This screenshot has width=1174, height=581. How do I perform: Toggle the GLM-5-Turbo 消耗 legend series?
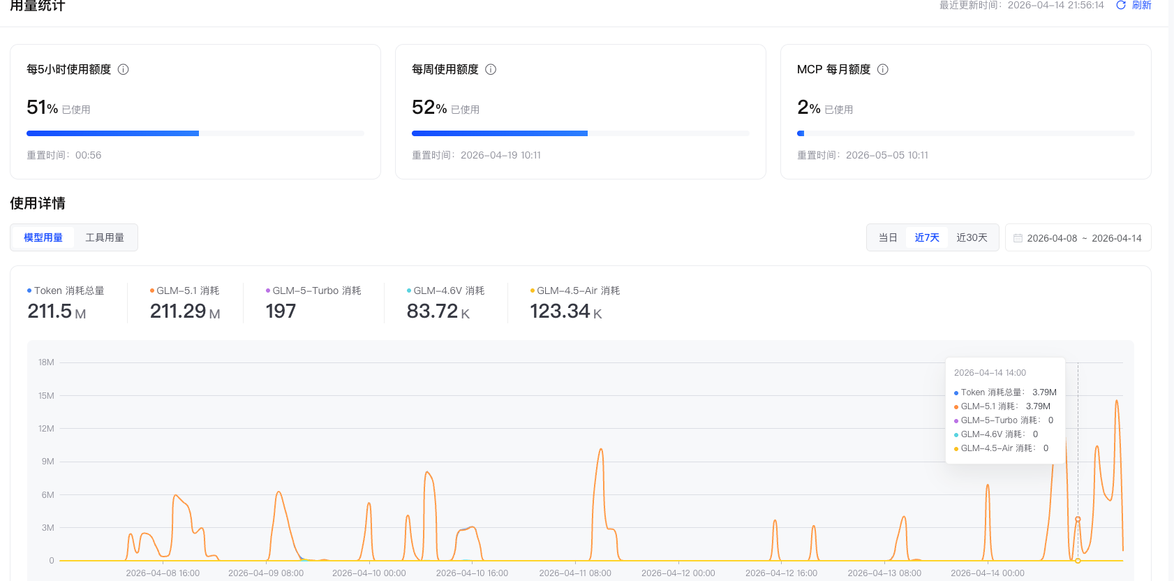point(313,290)
